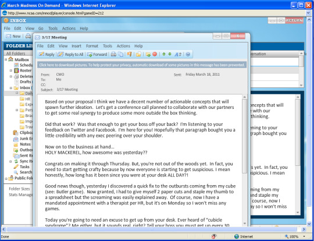
Task: Open Help menu in message window
Action: pyautogui.click(x=138, y=46)
